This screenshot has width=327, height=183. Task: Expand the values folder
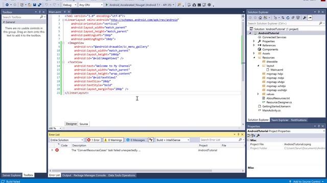pos(258,94)
